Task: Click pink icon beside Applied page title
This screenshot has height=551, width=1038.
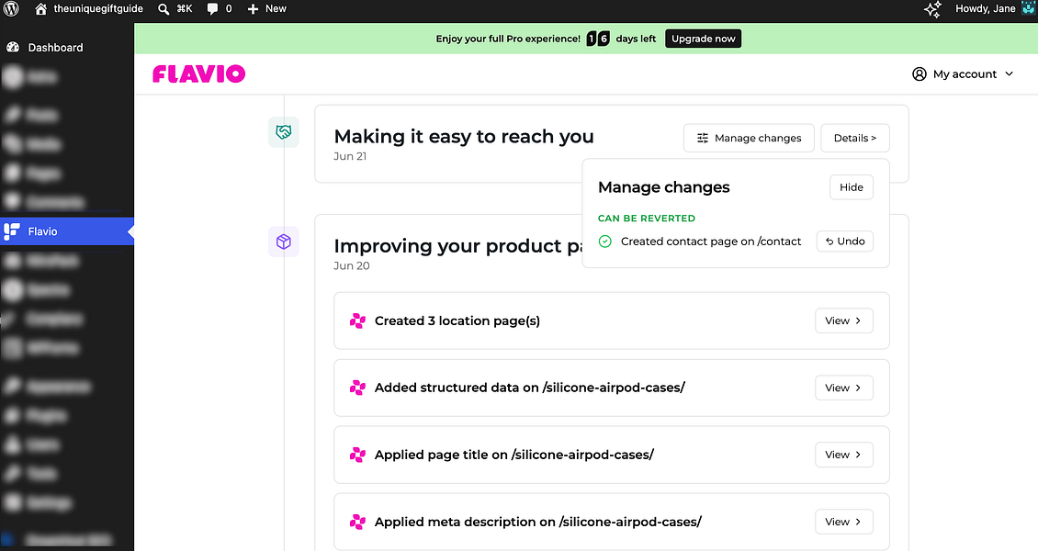Action: [x=357, y=455]
